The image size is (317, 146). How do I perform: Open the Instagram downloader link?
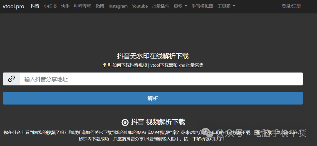click(x=118, y=6)
